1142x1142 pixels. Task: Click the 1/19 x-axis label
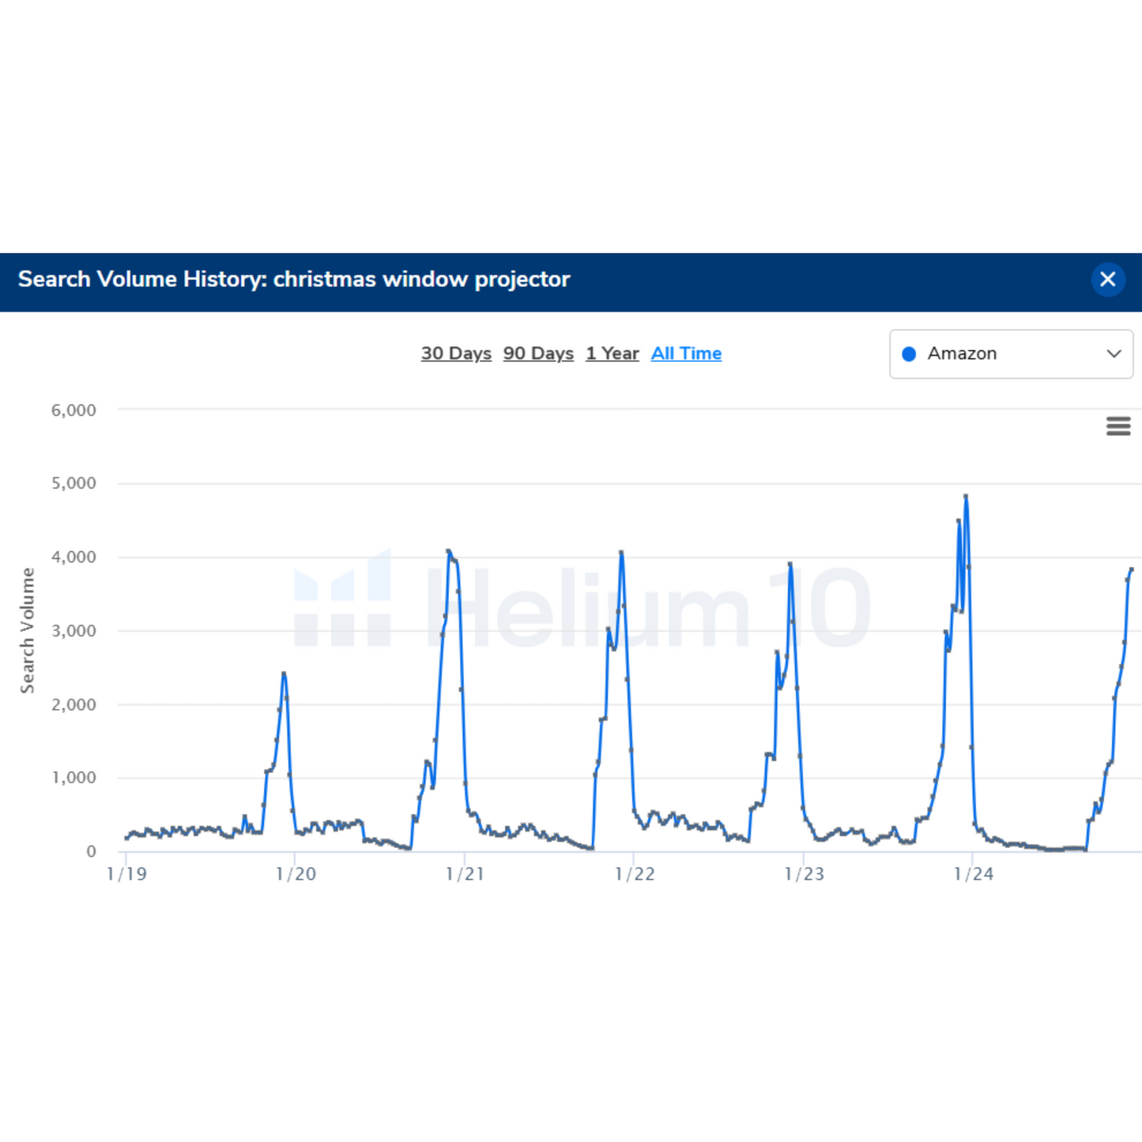(x=126, y=874)
